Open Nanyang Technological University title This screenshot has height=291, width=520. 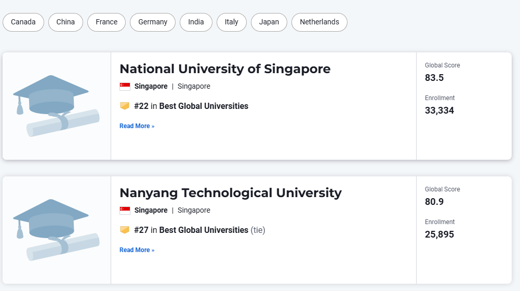(x=231, y=192)
